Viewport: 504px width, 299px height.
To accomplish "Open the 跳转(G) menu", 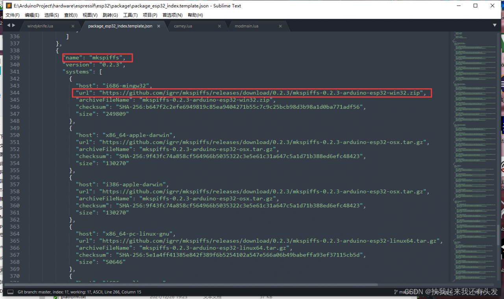I will [x=110, y=15].
